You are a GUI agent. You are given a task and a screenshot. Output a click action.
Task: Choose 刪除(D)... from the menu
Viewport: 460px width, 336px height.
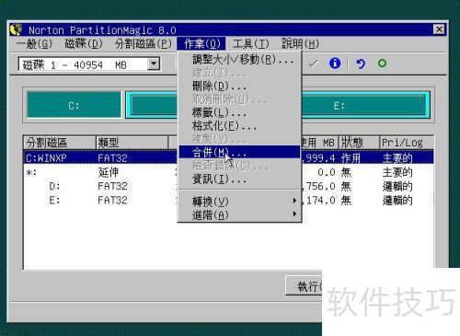(239, 87)
